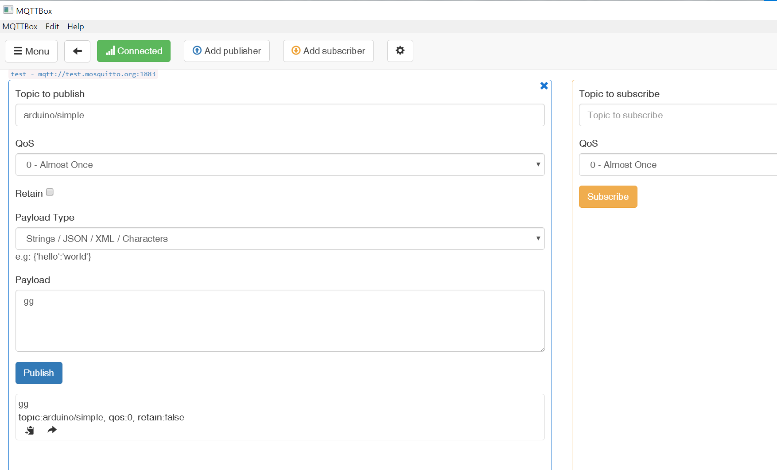This screenshot has height=470, width=777.
Task: Click the Topic to subscribe input field
Action: [678, 115]
